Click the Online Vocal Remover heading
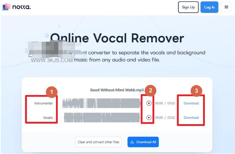Screen dimensions: 235x154 (x=117, y=38)
